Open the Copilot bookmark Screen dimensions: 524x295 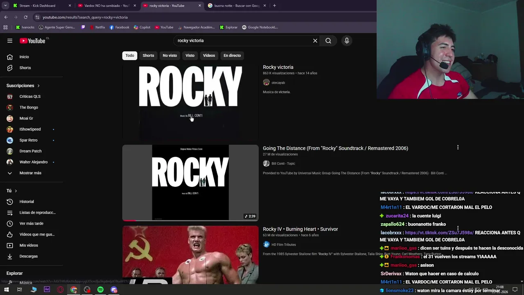[142, 27]
